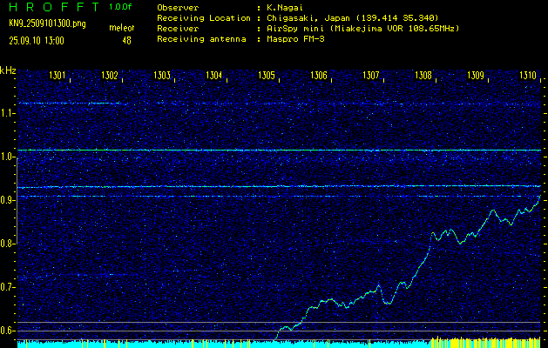The height and width of the screenshot is (348, 548).
Task: Click the 0.9 frequency axis label
Action: coord(6,200)
